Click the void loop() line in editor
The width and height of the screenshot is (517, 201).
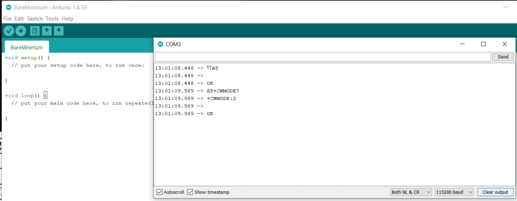tap(26, 96)
